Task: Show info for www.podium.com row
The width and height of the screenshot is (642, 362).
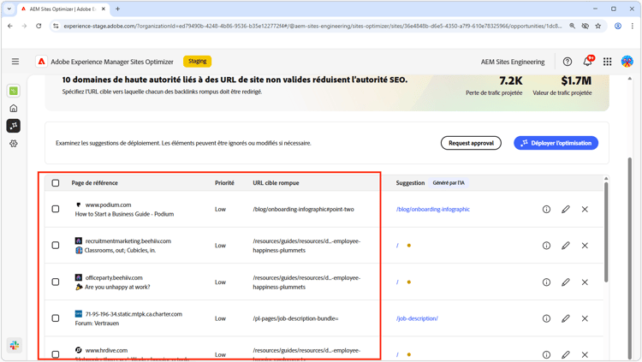Action: tap(546, 210)
